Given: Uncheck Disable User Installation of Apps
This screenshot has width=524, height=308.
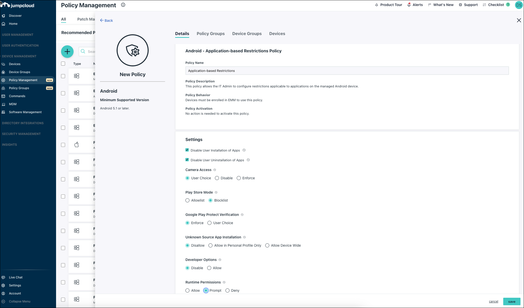Looking at the screenshot, I should click(x=187, y=150).
